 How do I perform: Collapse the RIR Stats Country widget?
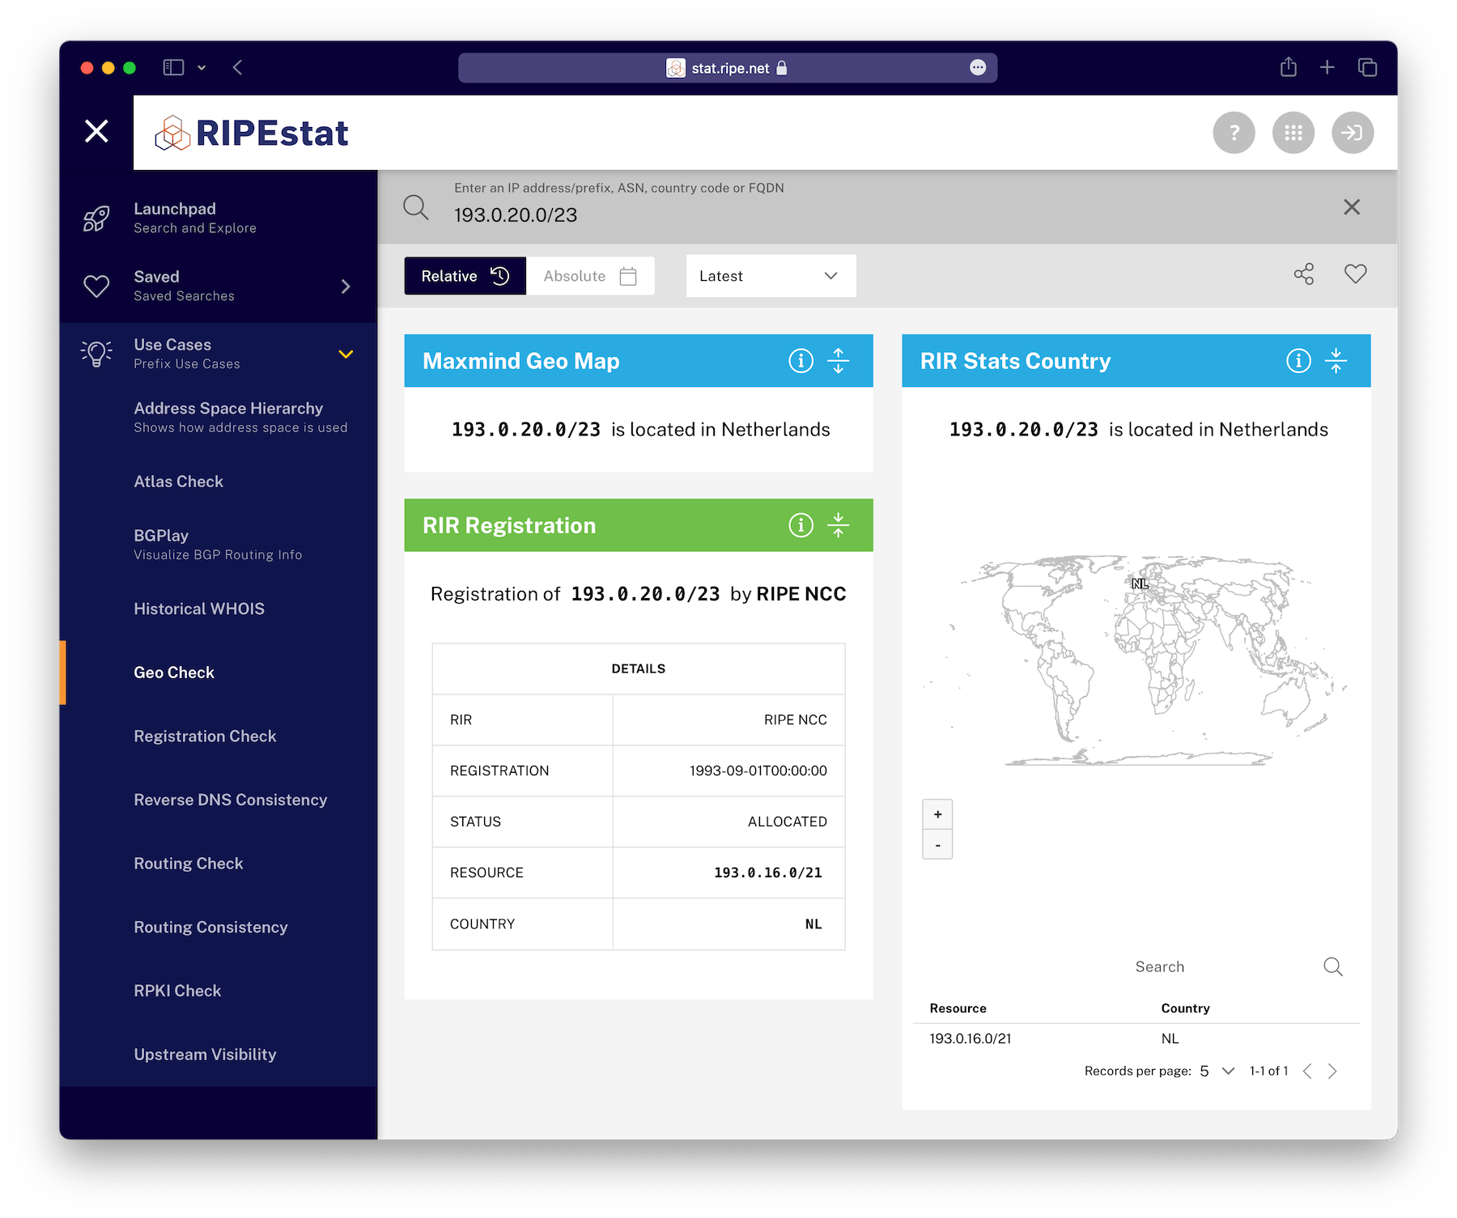(1336, 361)
